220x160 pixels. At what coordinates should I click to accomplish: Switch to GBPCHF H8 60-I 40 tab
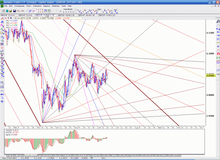[66, 15]
